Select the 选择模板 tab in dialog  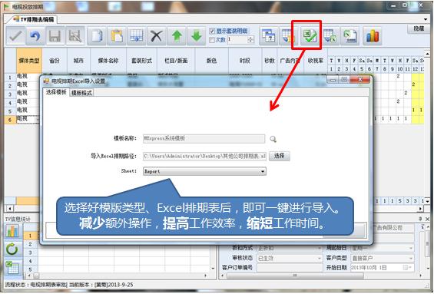(56, 92)
